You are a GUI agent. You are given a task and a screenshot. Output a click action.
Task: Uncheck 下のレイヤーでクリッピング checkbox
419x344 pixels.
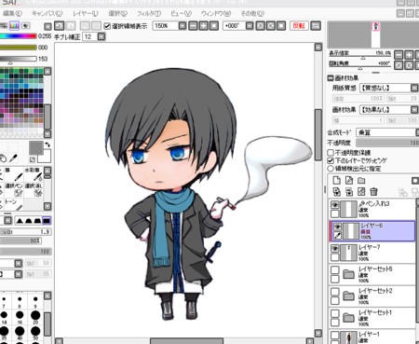pos(331,160)
